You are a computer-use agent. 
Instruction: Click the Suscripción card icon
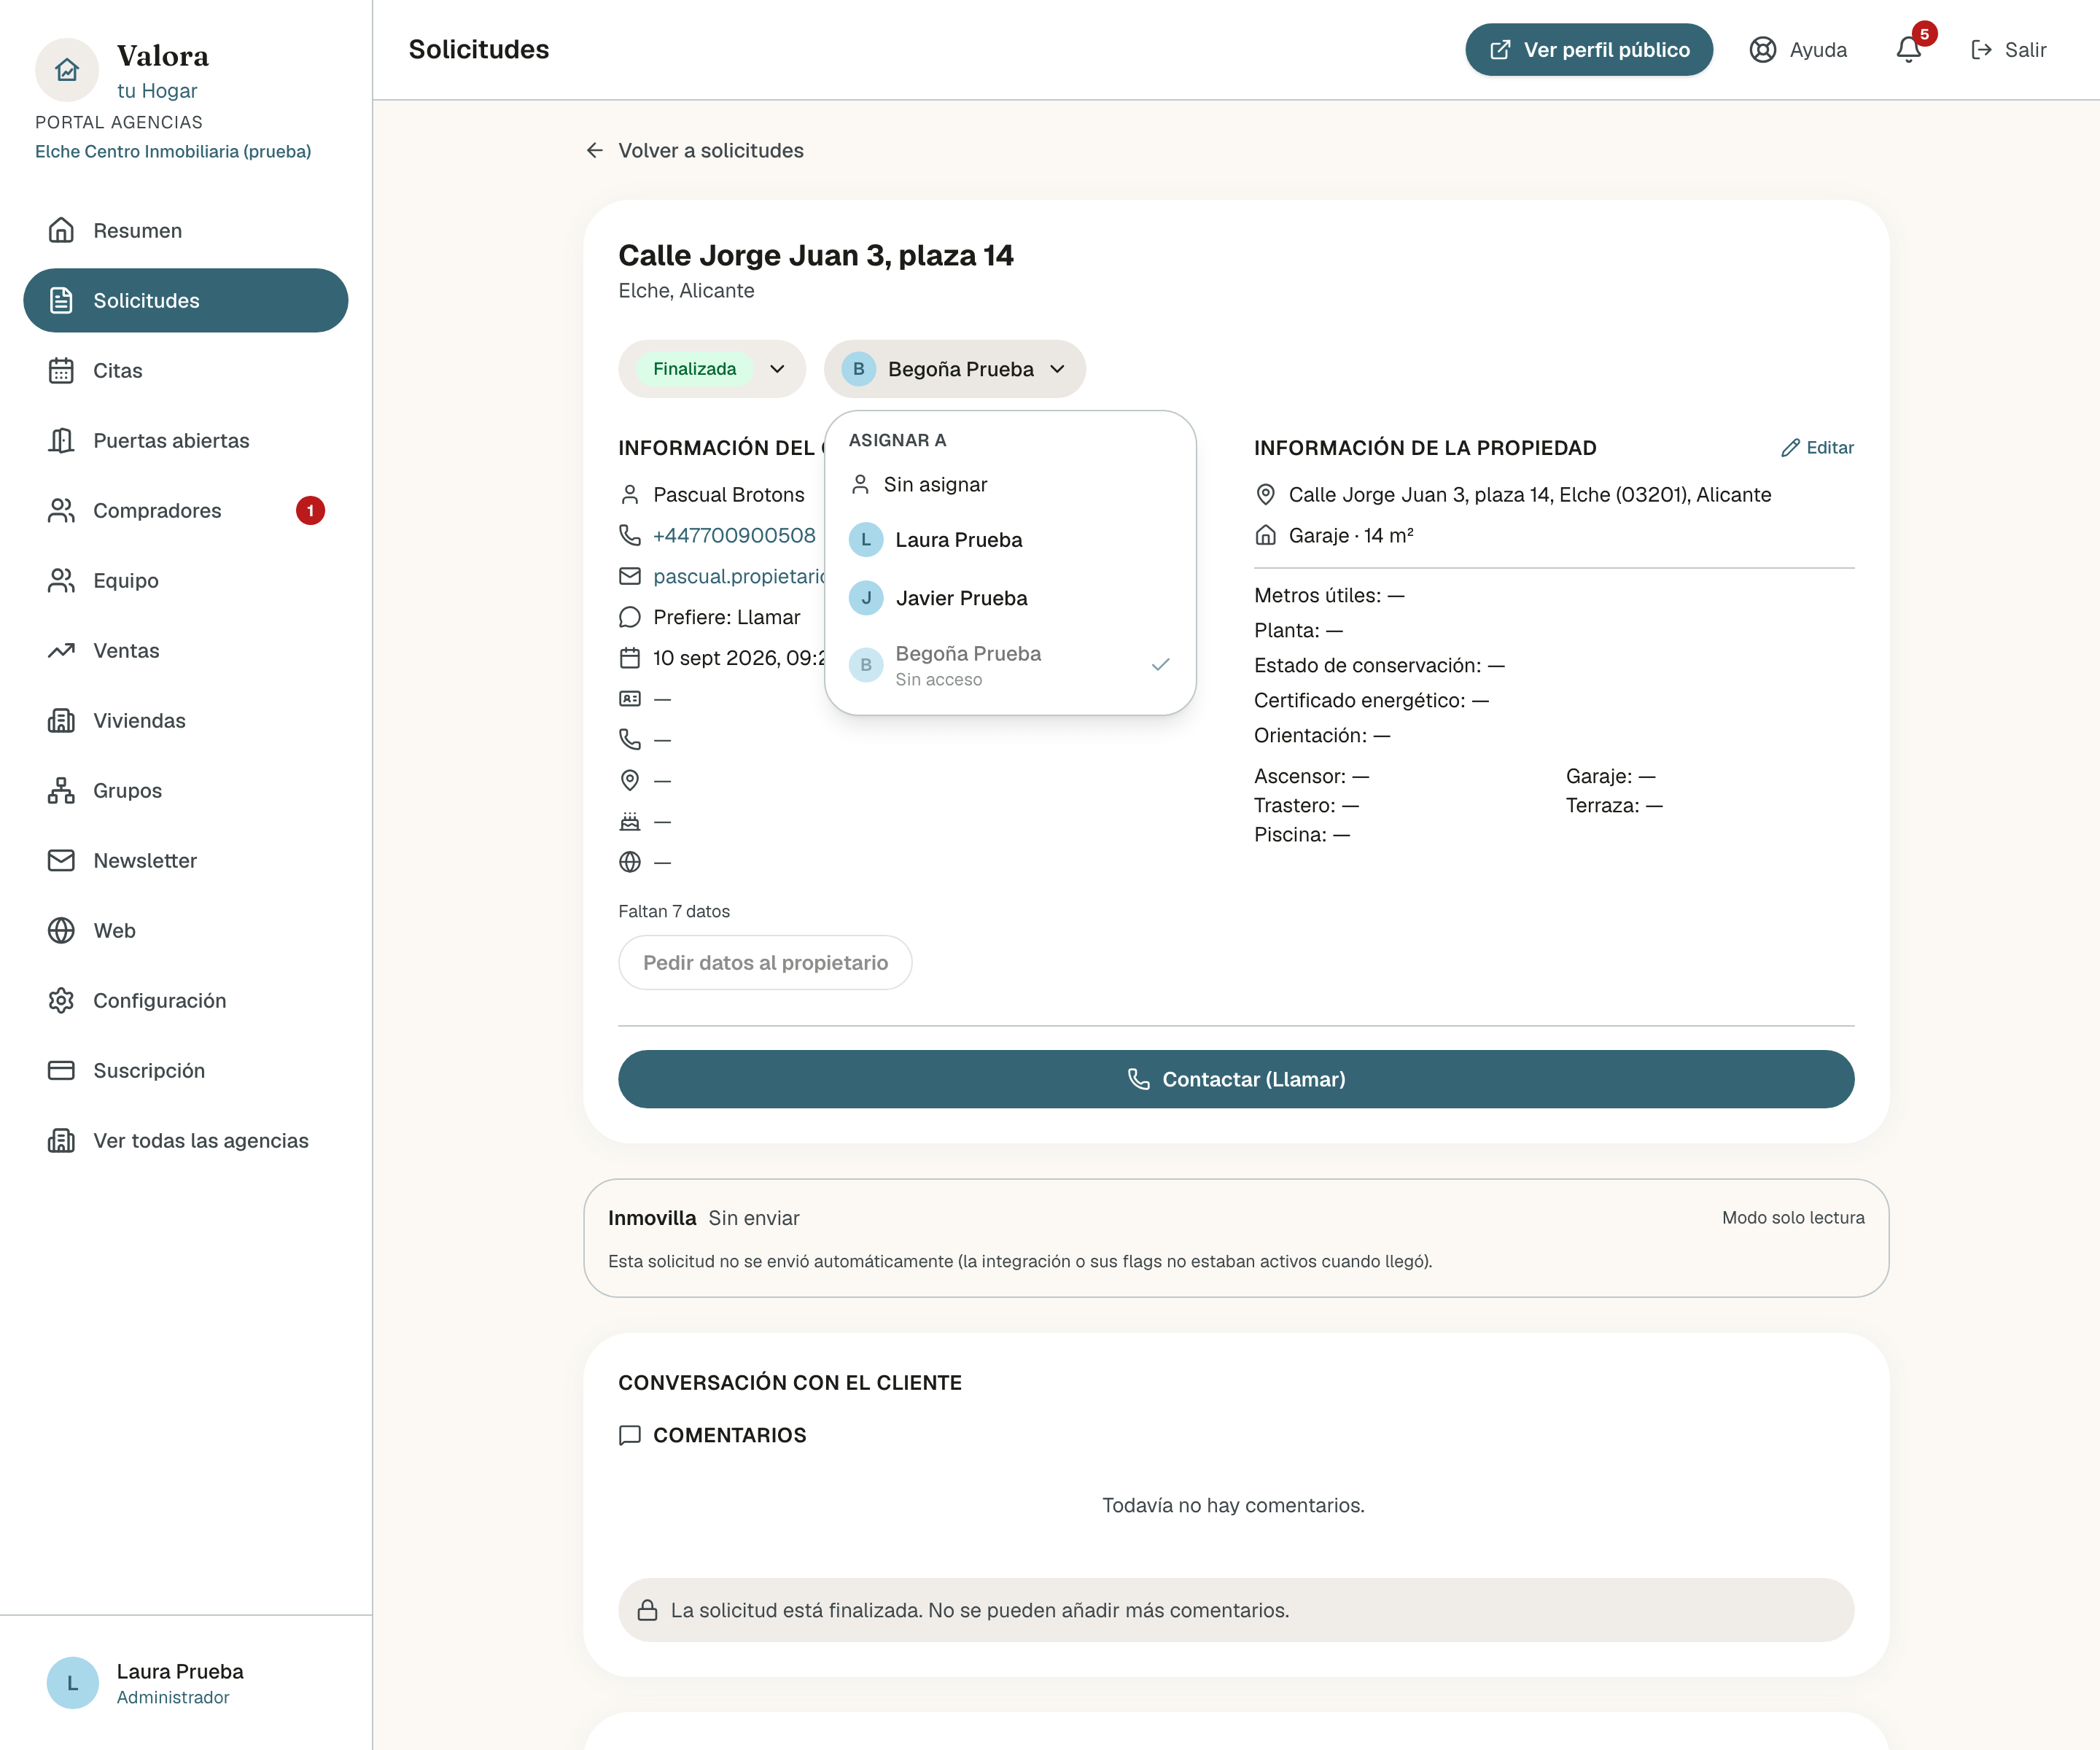click(x=61, y=1071)
